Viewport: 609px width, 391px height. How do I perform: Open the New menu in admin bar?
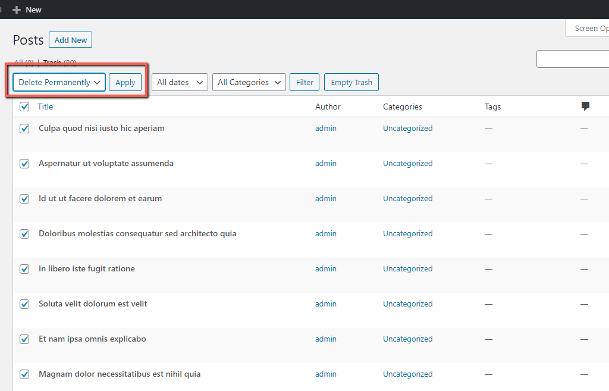27,10
